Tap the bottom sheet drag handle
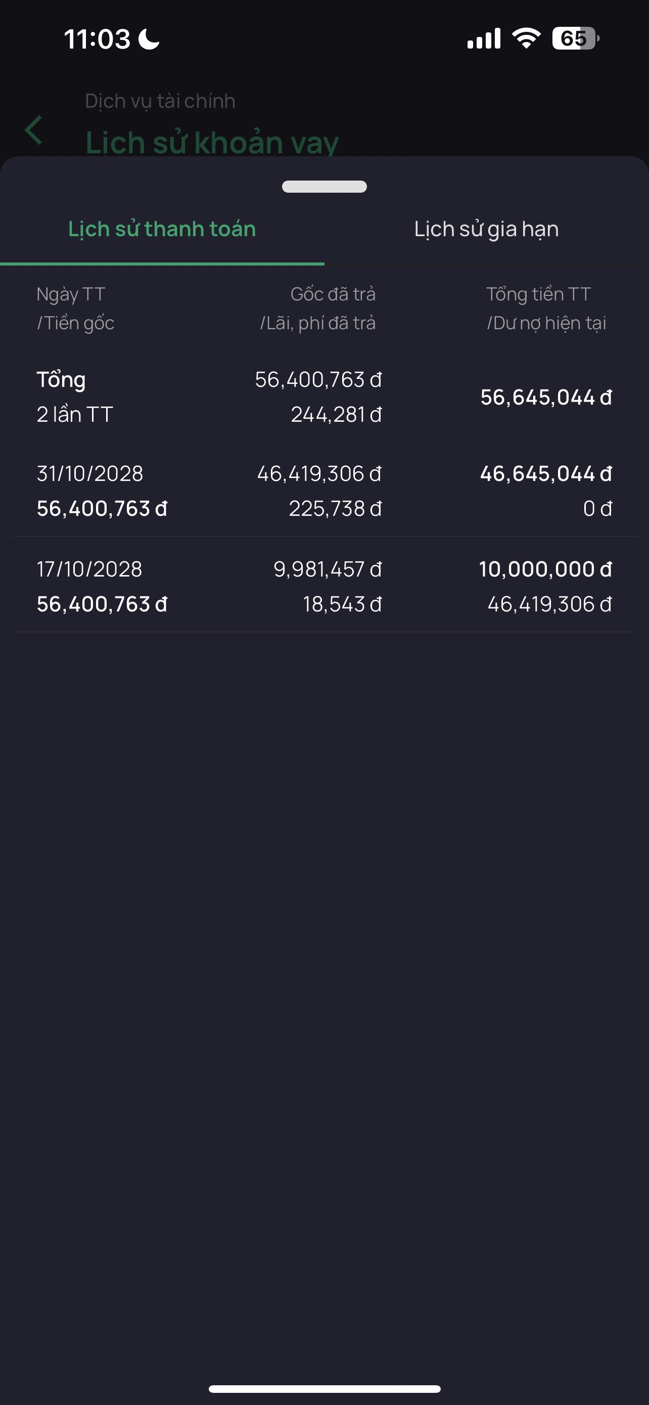The width and height of the screenshot is (649, 1405). click(x=324, y=187)
